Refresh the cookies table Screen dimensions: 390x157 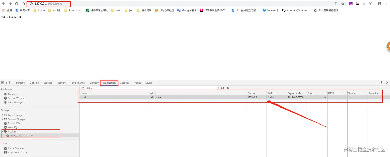point(83,88)
